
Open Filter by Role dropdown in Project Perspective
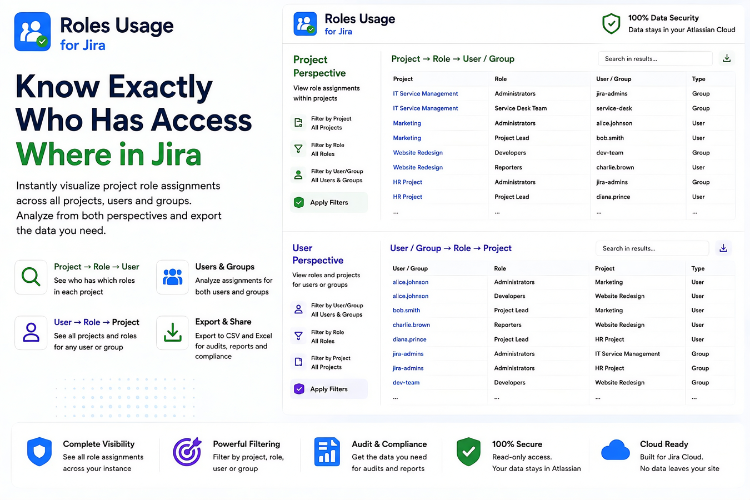point(328,149)
